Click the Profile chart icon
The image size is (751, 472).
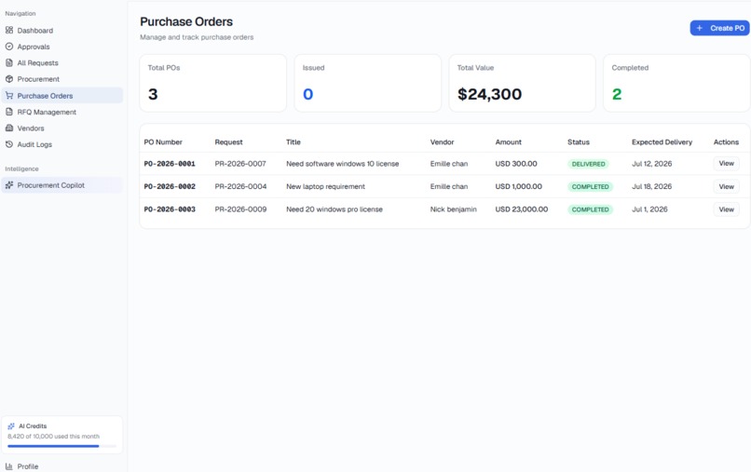click(9, 466)
